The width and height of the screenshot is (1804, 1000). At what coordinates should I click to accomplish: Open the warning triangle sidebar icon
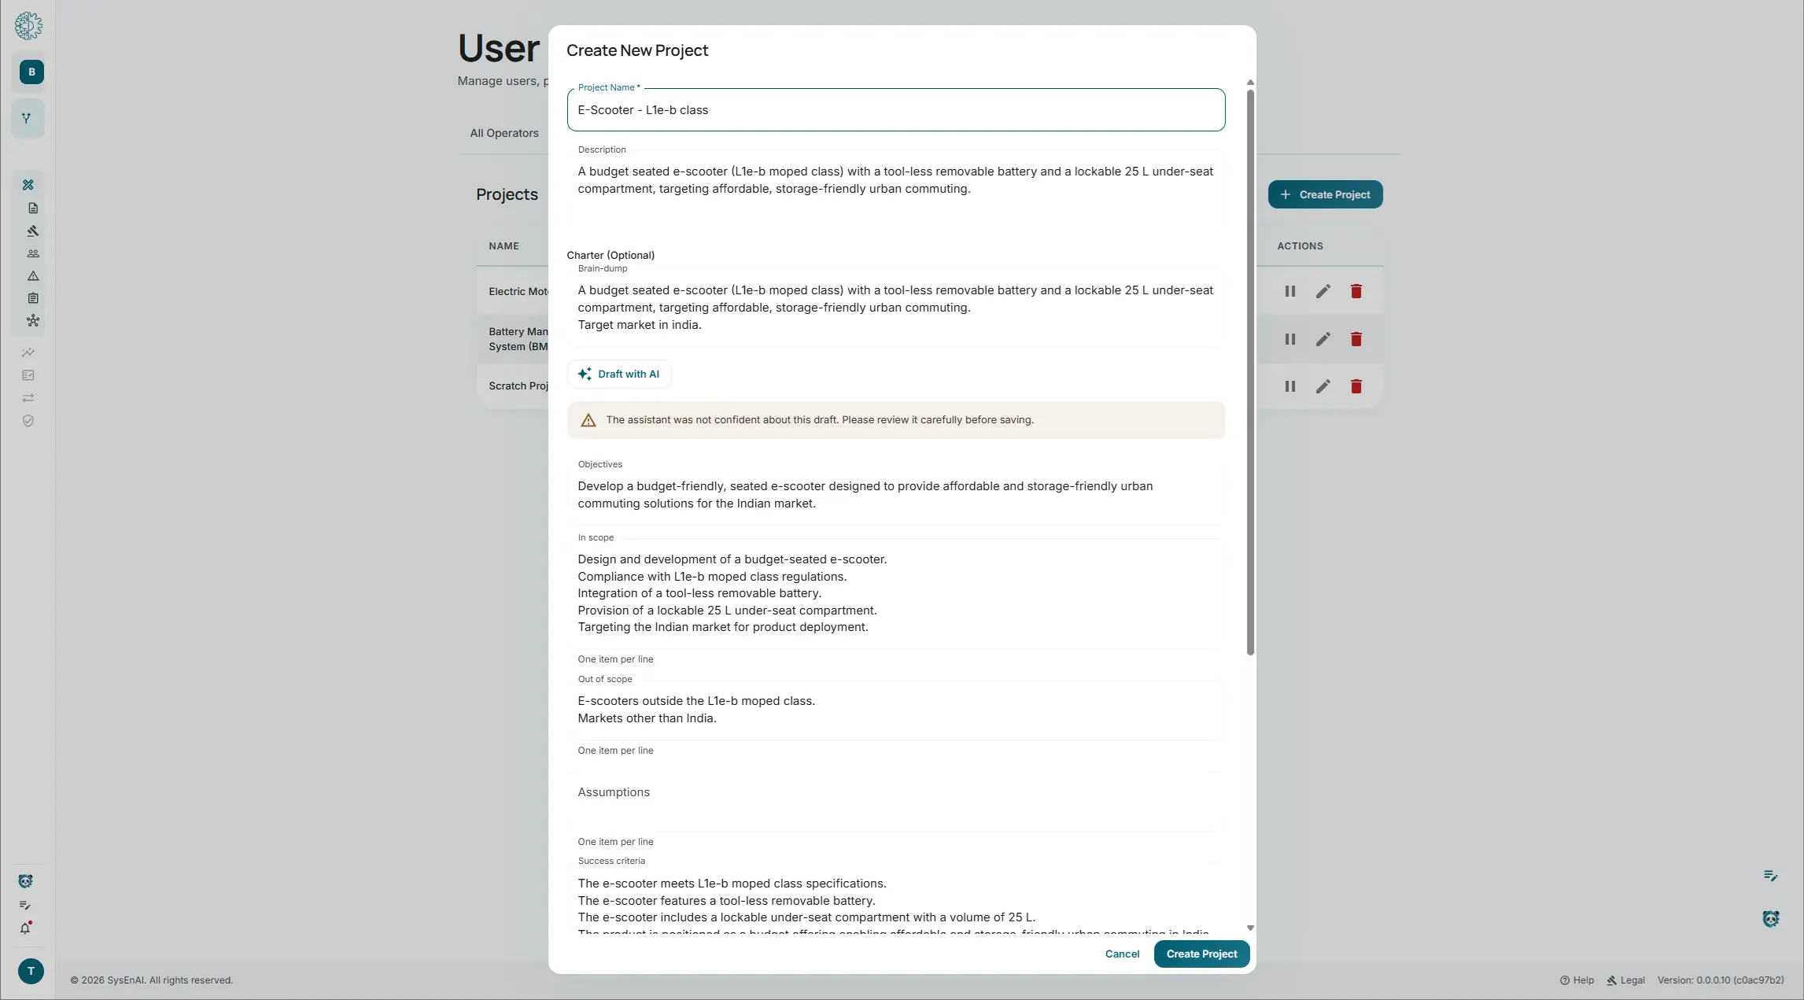33,276
